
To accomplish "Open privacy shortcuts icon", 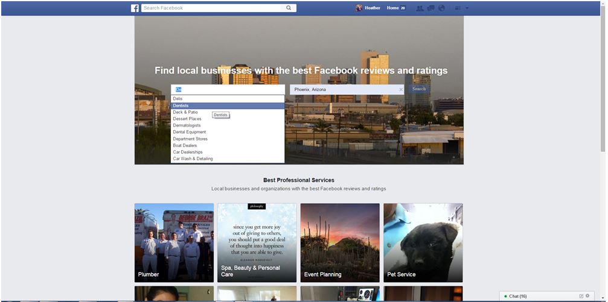I will (x=458, y=8).
